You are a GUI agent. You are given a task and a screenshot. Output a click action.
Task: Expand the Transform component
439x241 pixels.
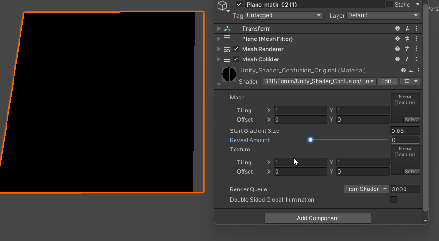[219, 28]
